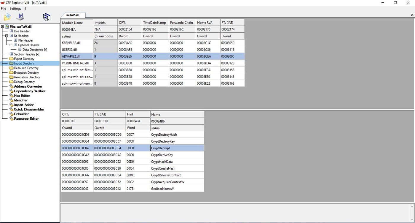The image size is (415, 223).
Task: Click the bottom pane scrollbar down arrow
Action: tap(412, 220)
